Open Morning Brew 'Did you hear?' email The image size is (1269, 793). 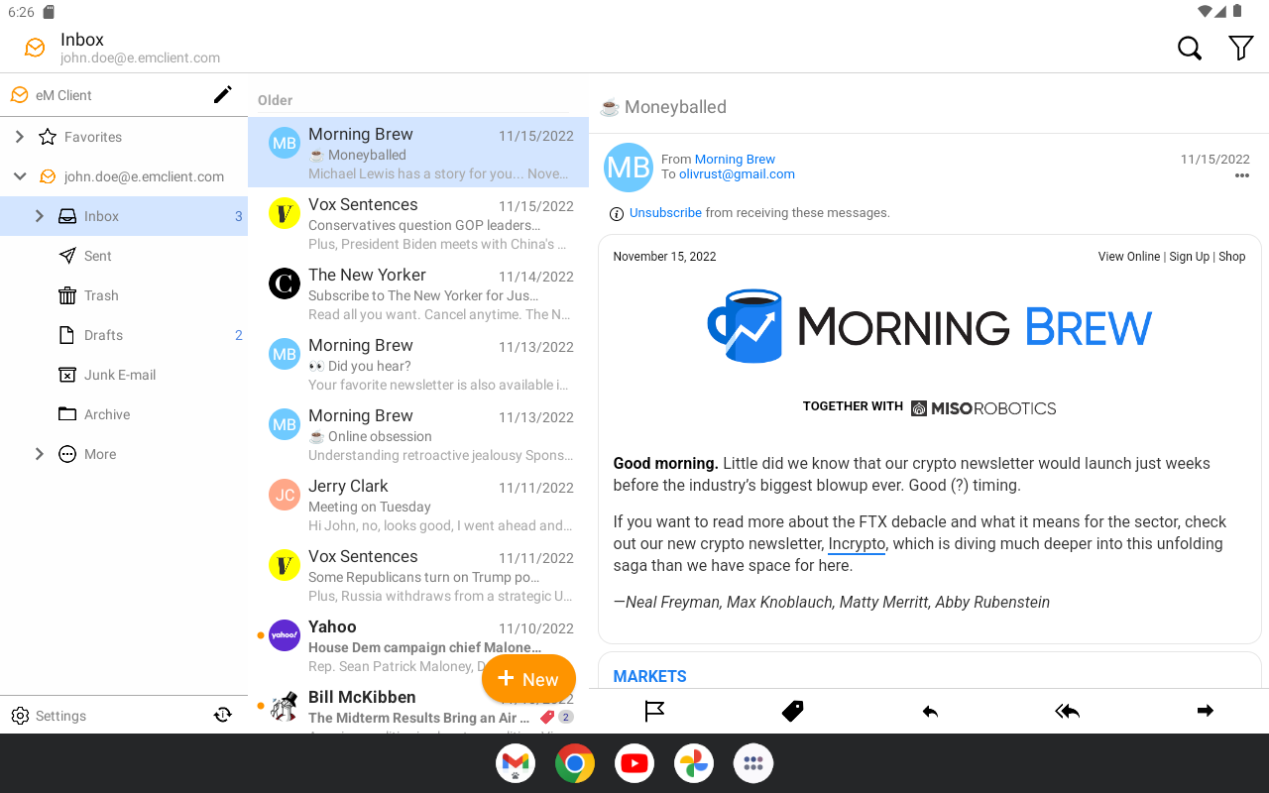(418, 364)
